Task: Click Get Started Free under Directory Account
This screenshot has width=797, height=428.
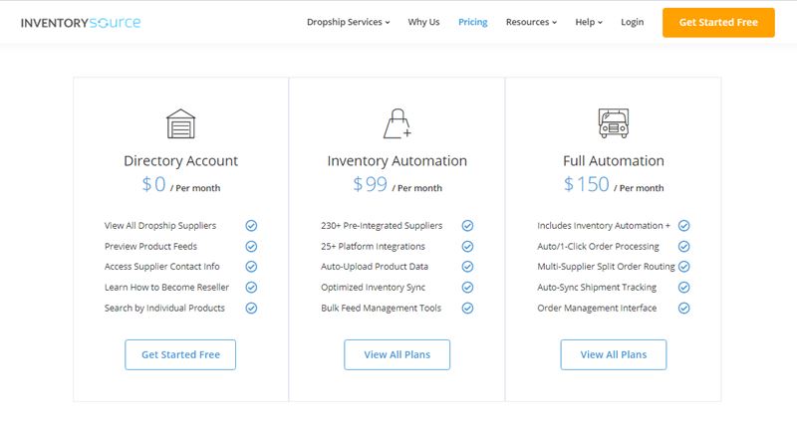Action: [180, 354]
